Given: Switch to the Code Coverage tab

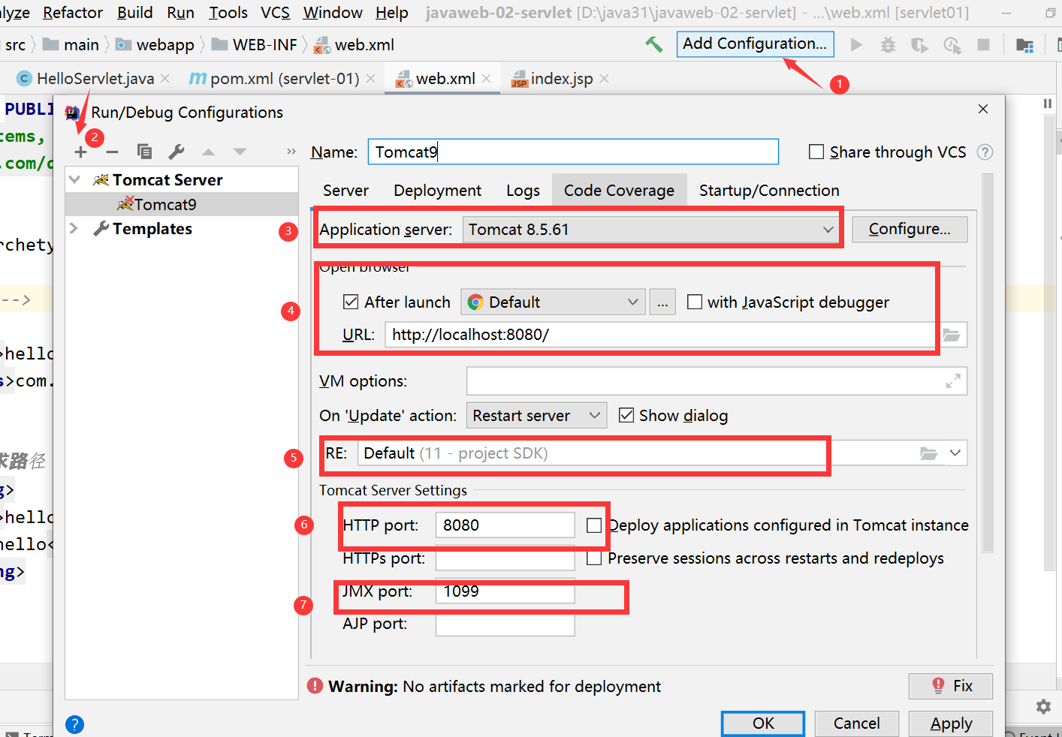Looking at the screenshot, I should point(619,191).
